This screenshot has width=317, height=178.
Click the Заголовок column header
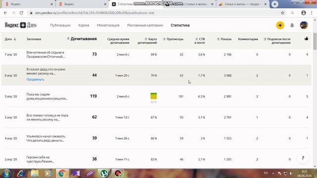click(x=34, y=39)
